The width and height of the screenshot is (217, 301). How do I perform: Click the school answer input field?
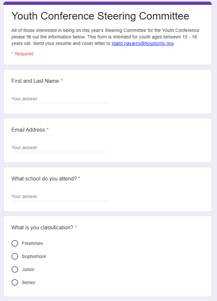[59, 196]
